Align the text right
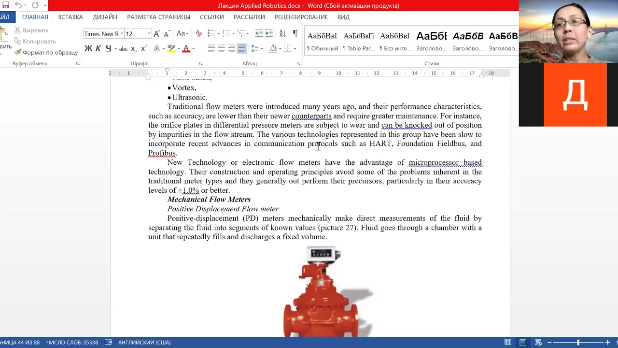Image resolution: width=618 pixels, height=348 pixels. [232, 48]
